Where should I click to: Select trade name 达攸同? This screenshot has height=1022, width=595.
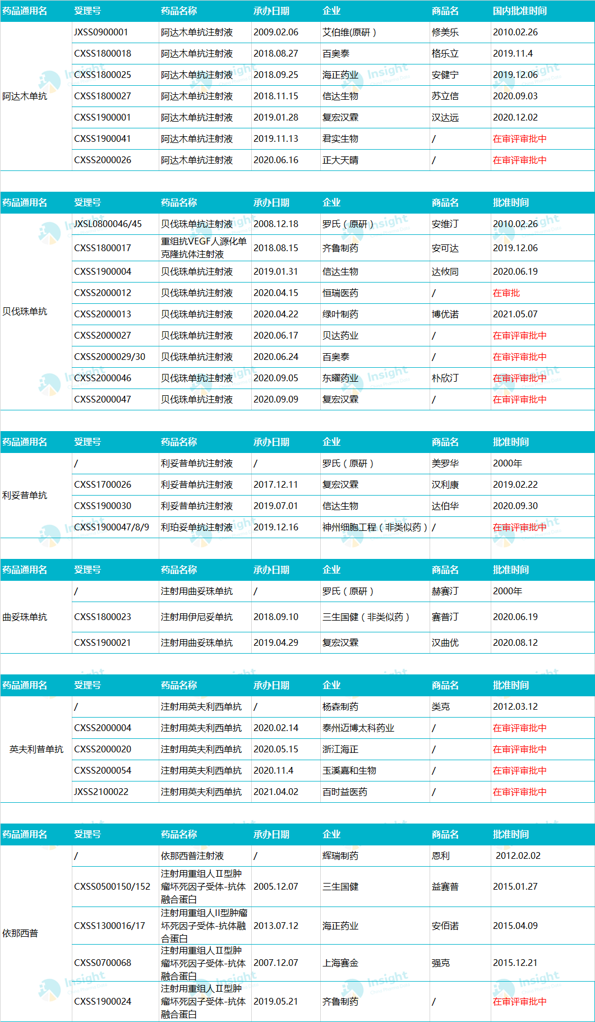(445, 272)
